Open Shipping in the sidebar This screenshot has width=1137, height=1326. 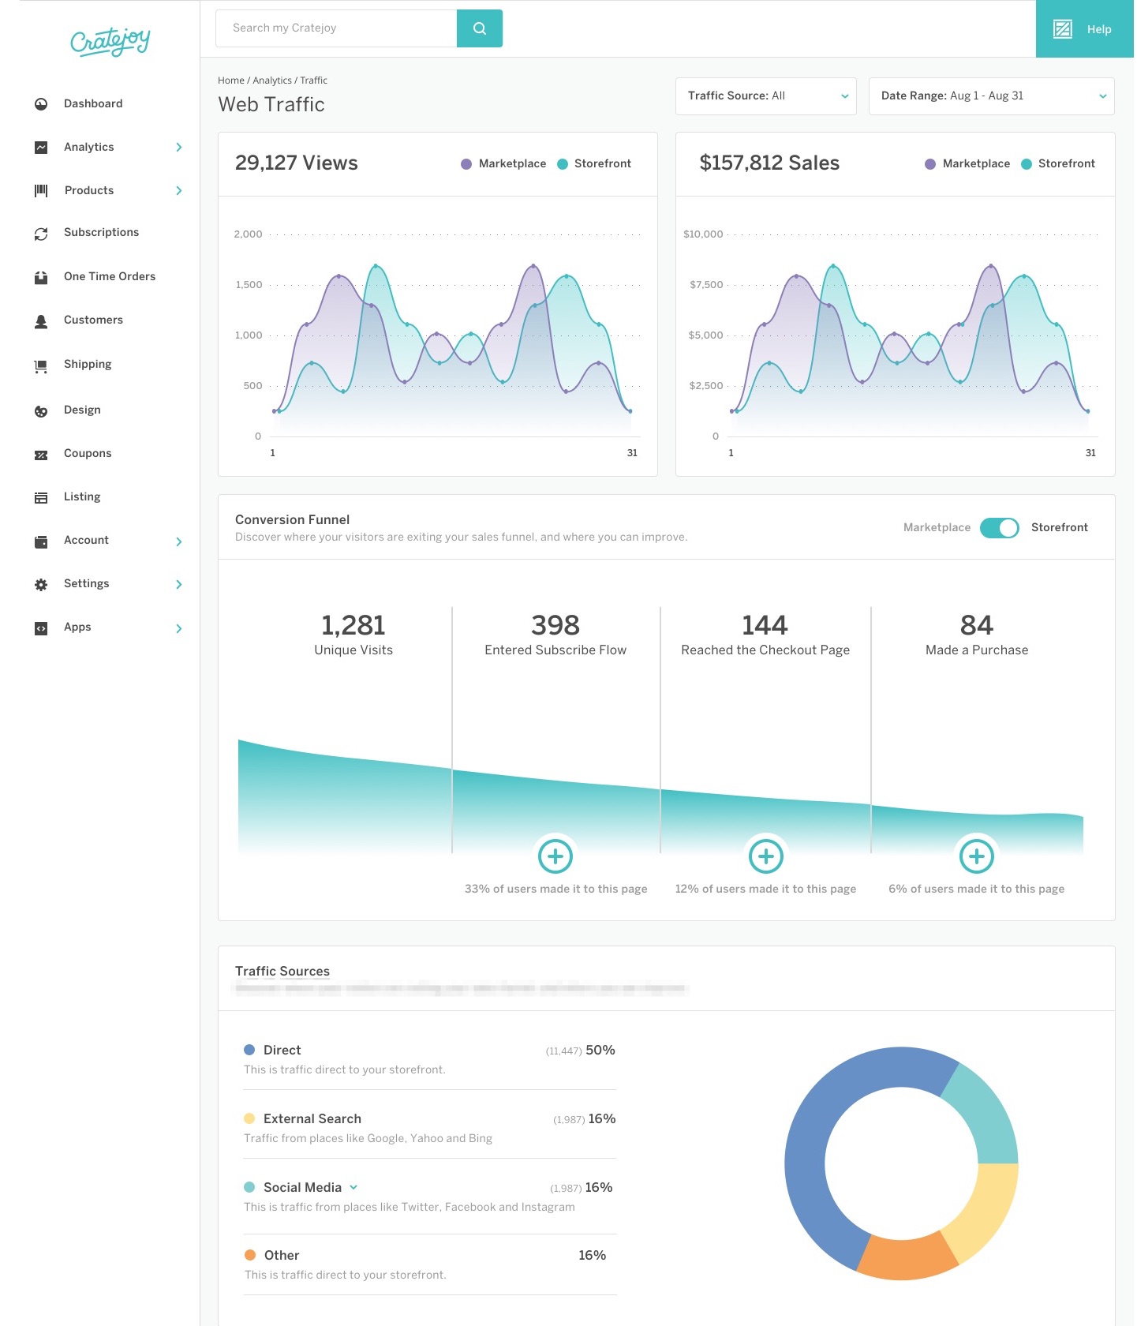point(88,365)
